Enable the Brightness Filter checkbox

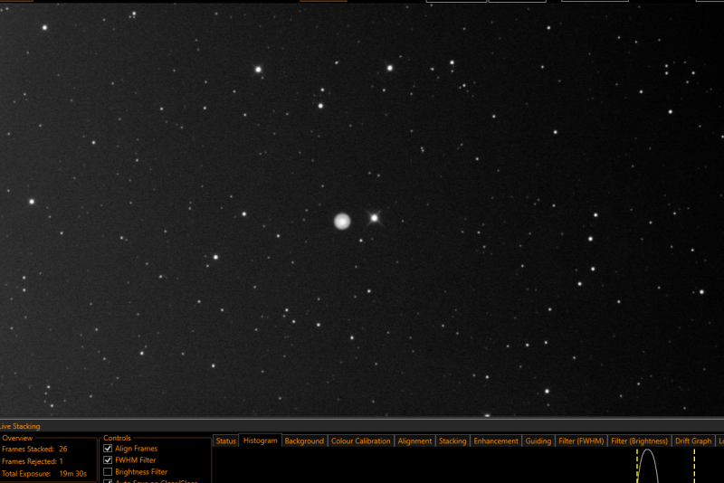[108, 471]
